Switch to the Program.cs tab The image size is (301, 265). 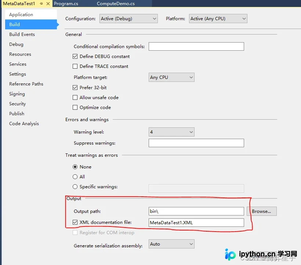tap(66, 3)
